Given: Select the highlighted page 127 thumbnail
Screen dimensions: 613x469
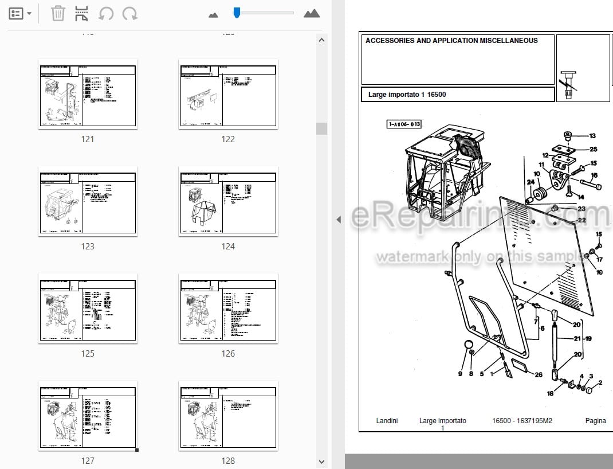Looking at the screenshot, I should point(88,416).
